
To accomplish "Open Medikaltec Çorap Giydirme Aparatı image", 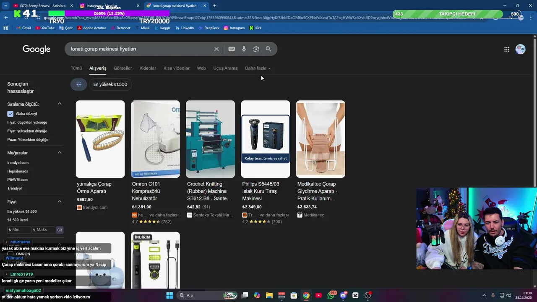I will 321,139.
